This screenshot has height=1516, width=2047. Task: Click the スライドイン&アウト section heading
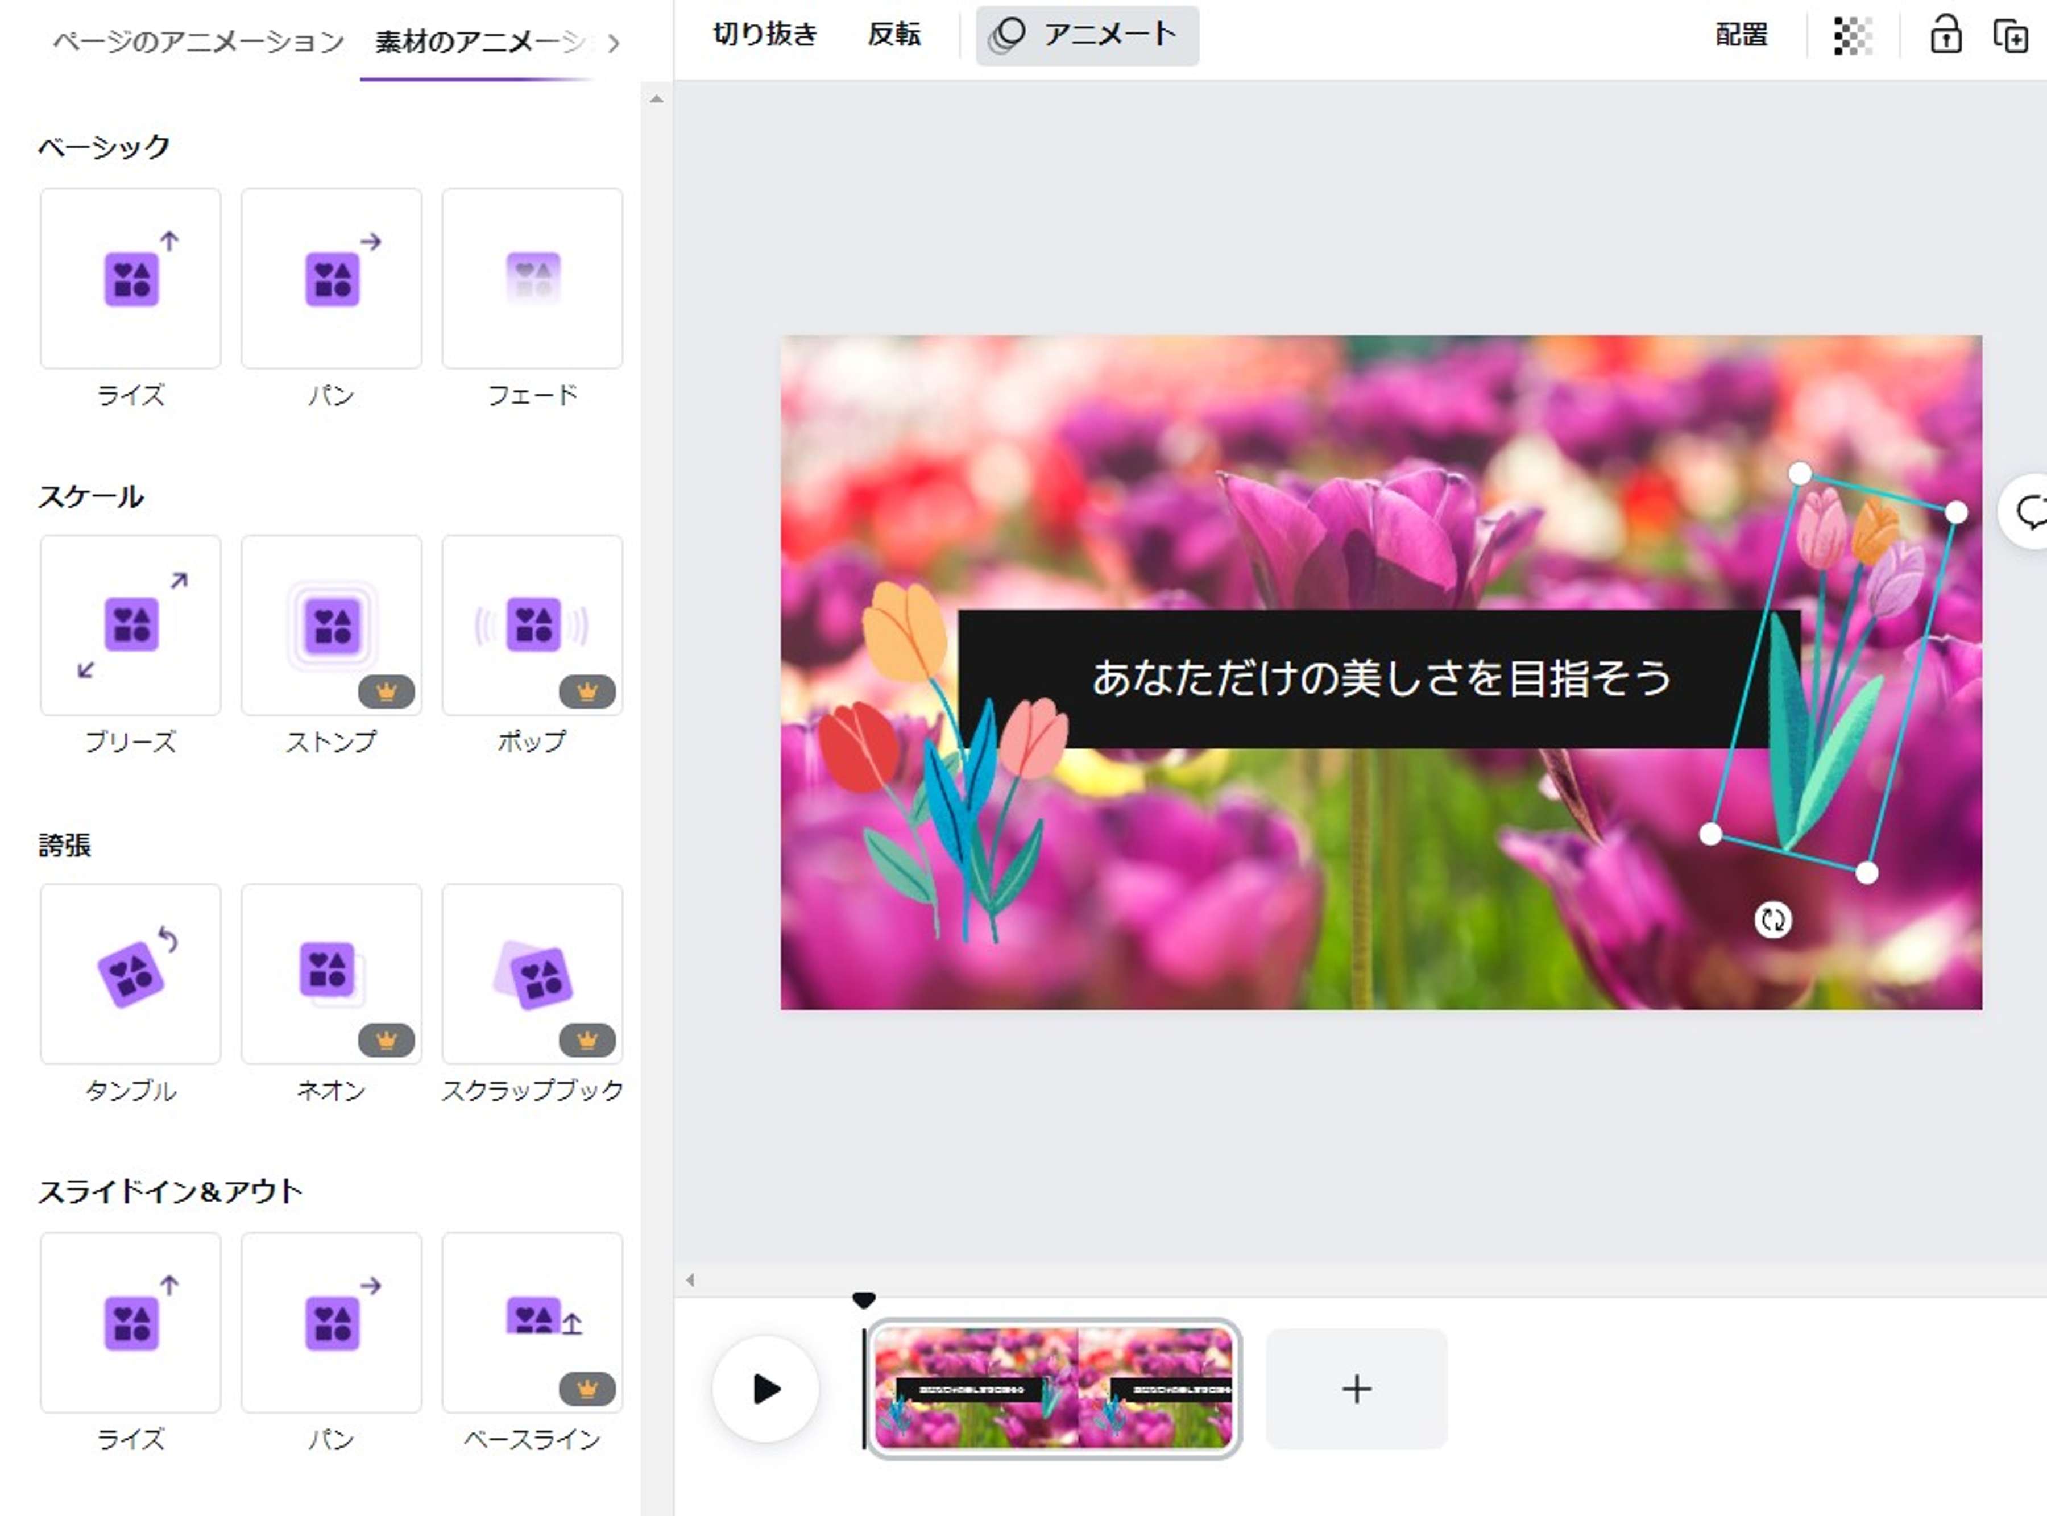pyautogui.click(x=170, y=1191)
